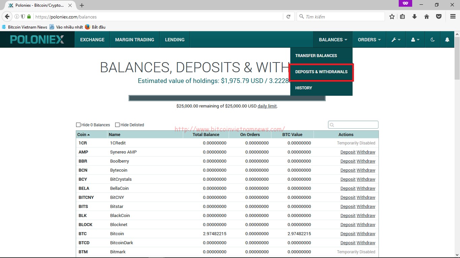Image resolution: width=460 pixels, height=258 pixels.
Task: Click Temporarily Disabled for 1CRedit
Action: 356,143
